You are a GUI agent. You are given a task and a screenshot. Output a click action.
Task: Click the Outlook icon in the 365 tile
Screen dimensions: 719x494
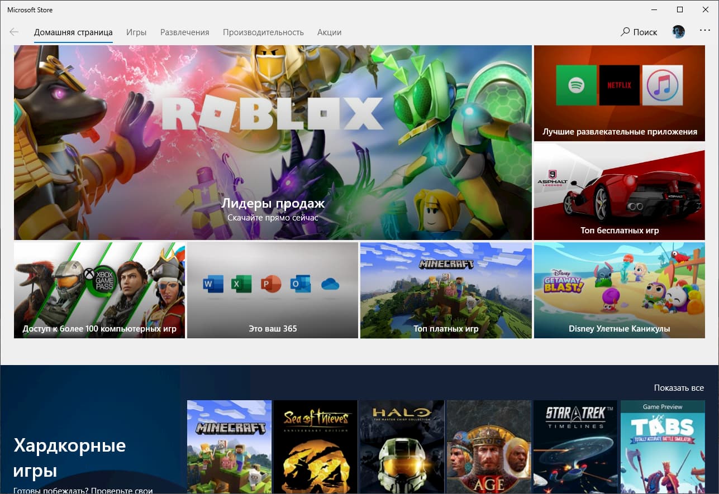[x=301, y=284]
